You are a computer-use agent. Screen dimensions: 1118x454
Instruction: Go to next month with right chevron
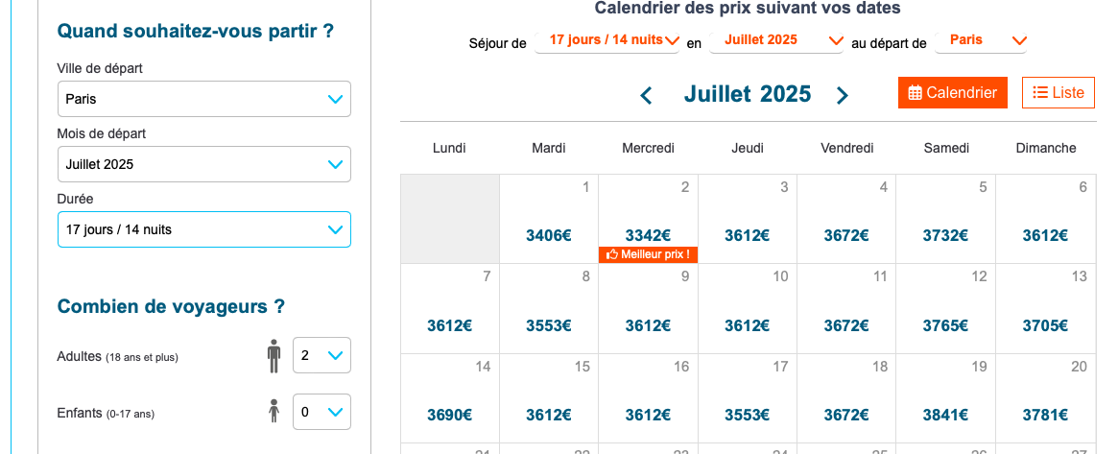842,95
